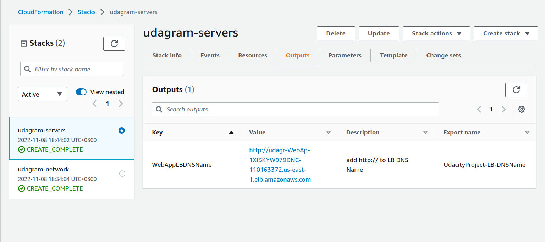Go to previous page of stacks

94,104
